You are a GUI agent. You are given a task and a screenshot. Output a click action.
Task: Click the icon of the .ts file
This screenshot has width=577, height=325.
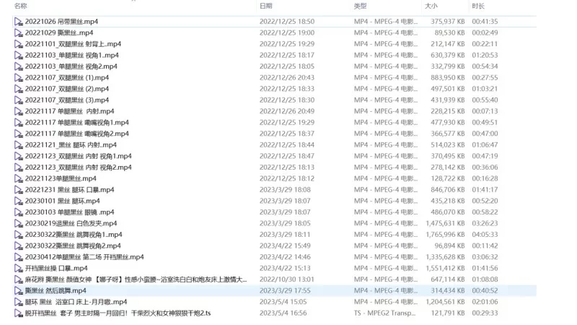tap(19, 313)
